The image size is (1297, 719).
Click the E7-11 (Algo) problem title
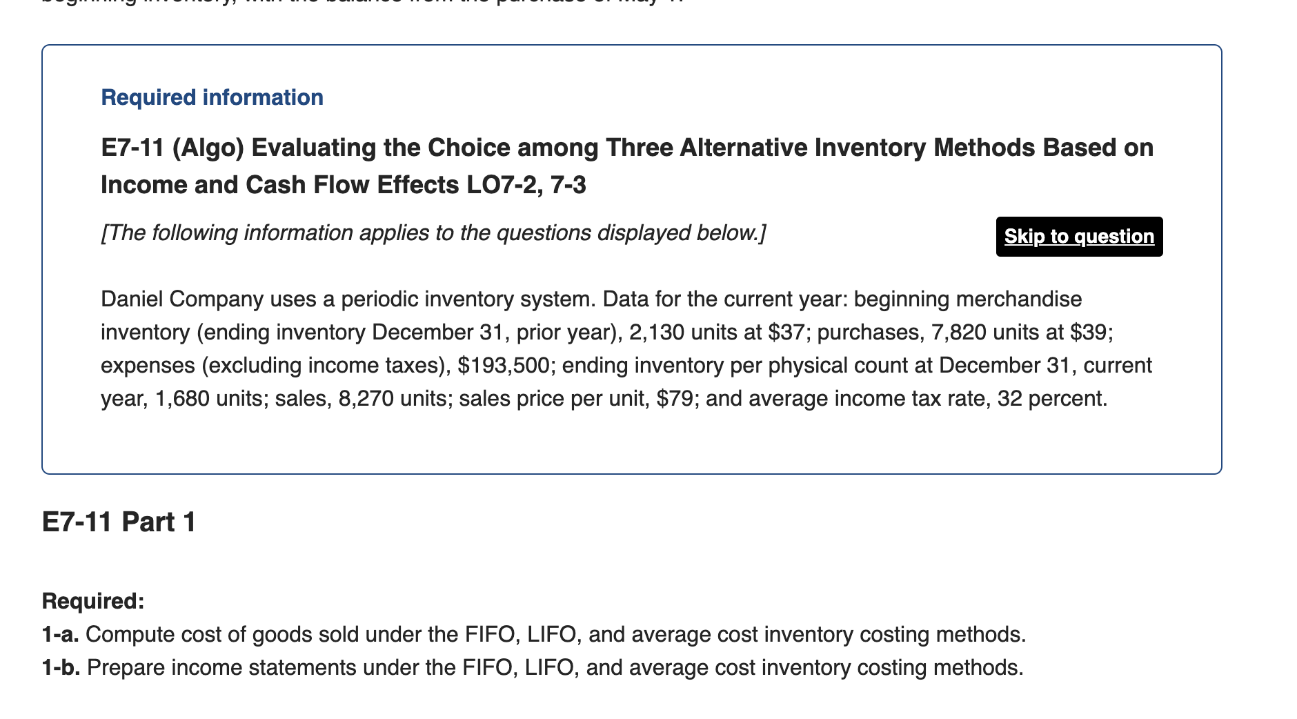[x=621, y=147]
